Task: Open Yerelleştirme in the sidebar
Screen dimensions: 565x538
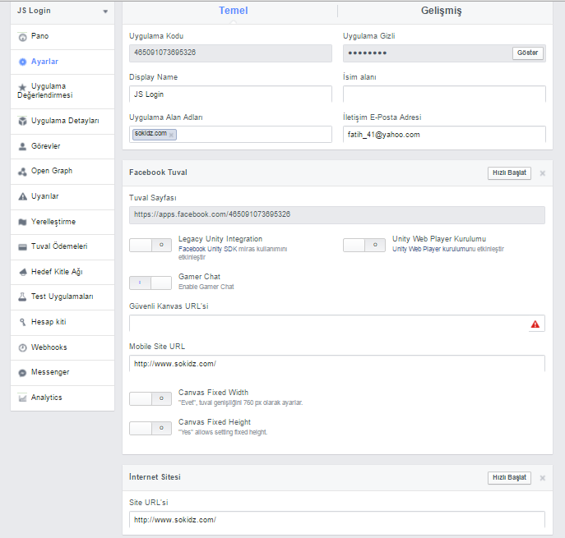Action: click(63, 222)
